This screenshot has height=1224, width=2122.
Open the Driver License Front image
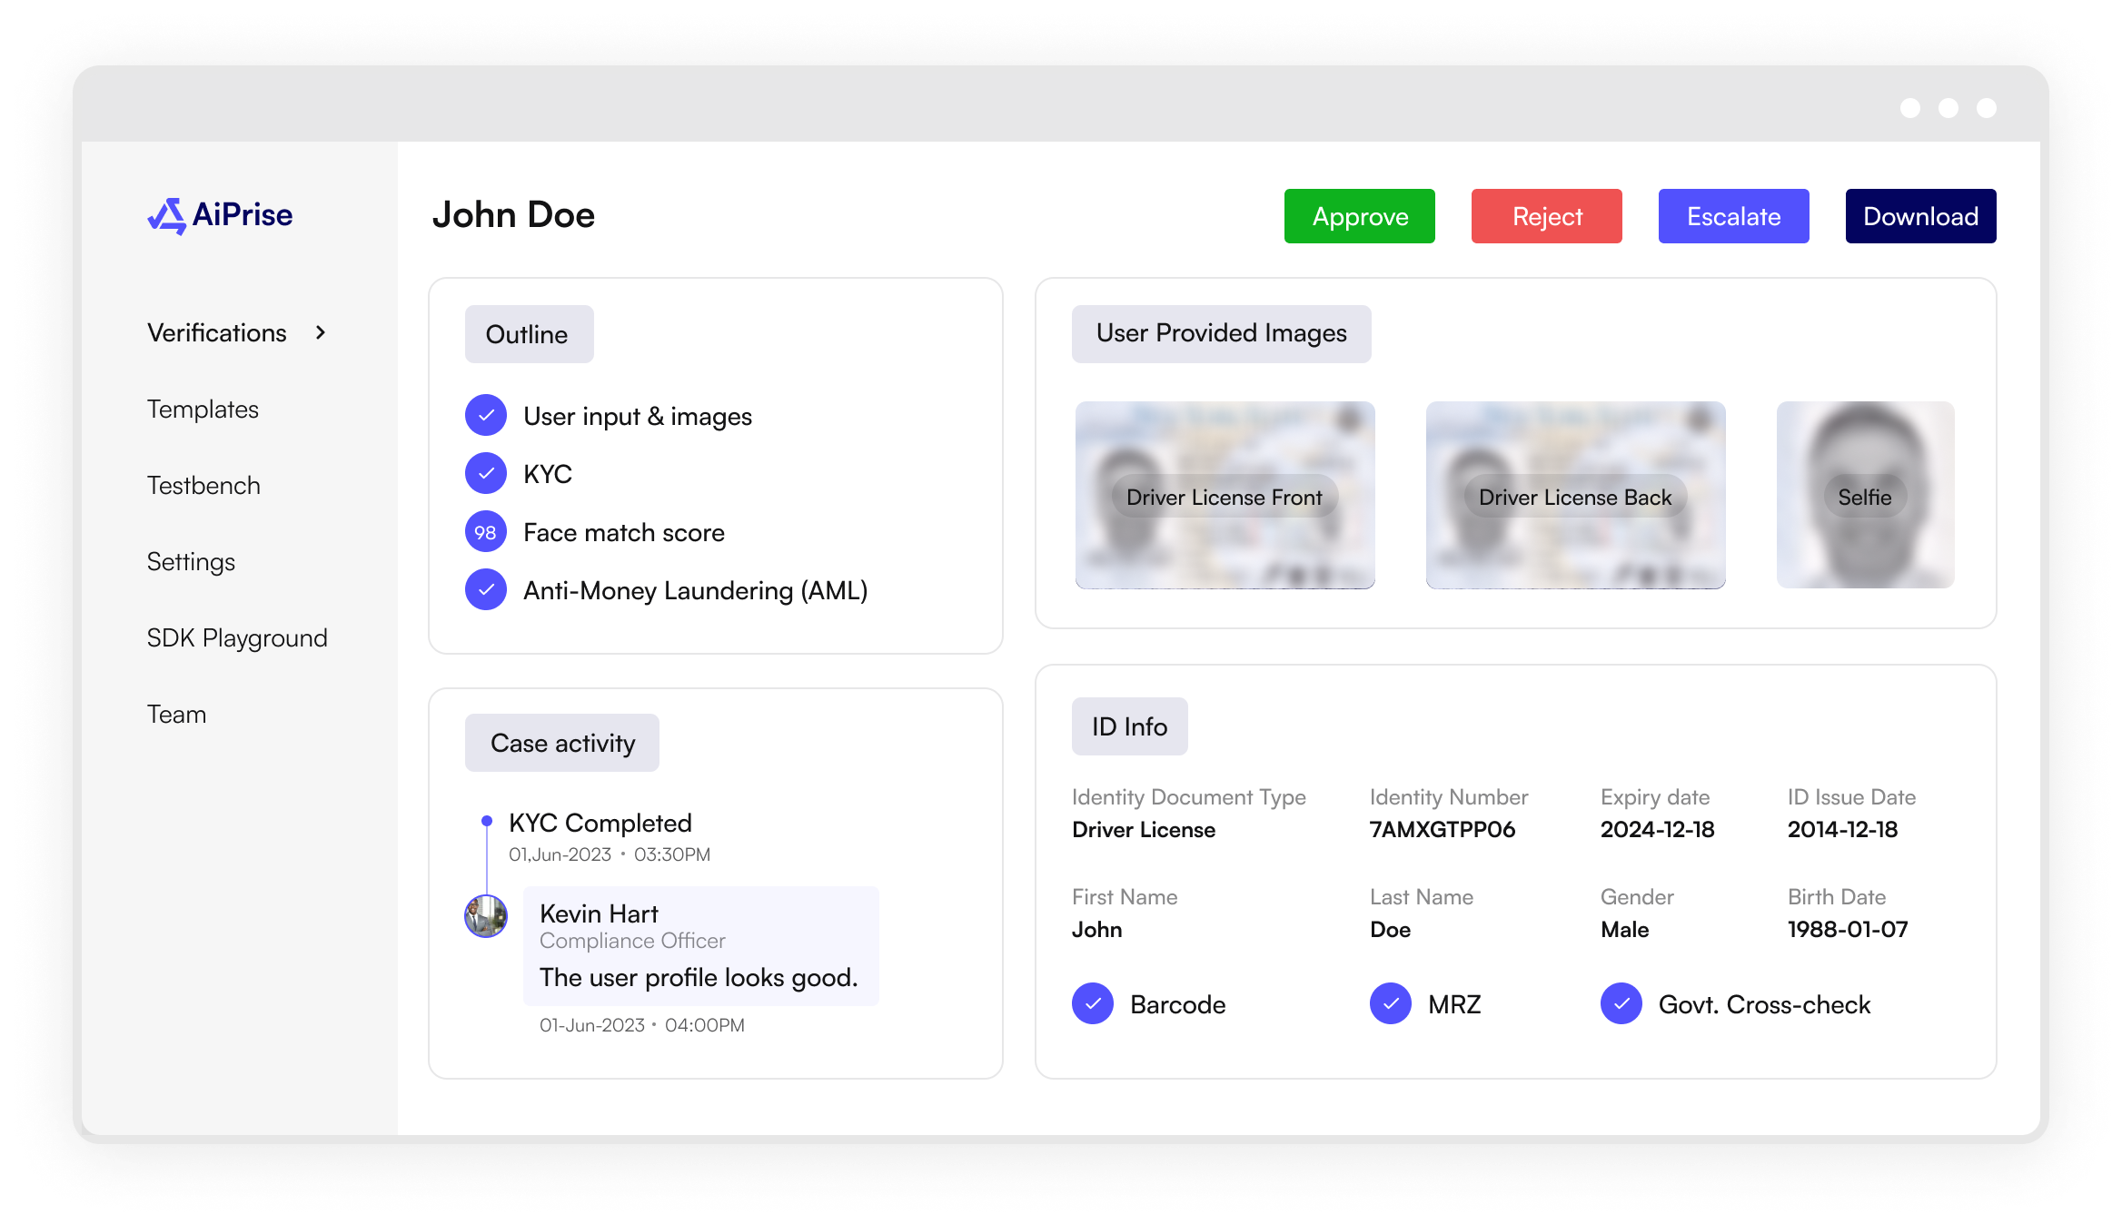point(1225,495)
